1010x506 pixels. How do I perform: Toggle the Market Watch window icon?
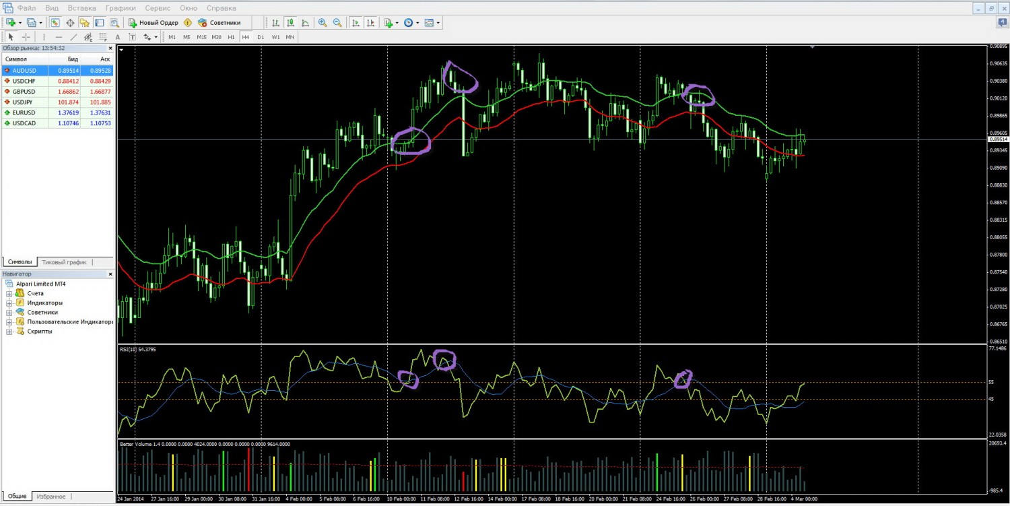(x=55, y=22)
